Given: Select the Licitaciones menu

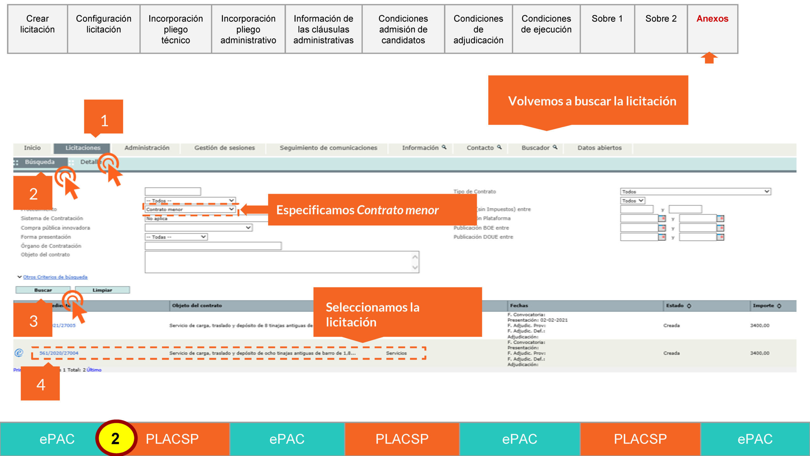Looking at the screenshot, I should (x=83, y=148).
